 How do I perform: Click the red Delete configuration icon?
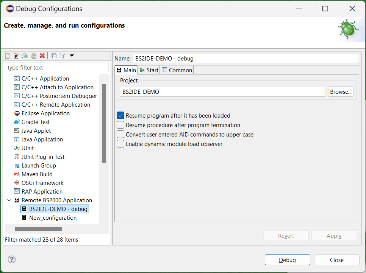[x=42, y=56]
